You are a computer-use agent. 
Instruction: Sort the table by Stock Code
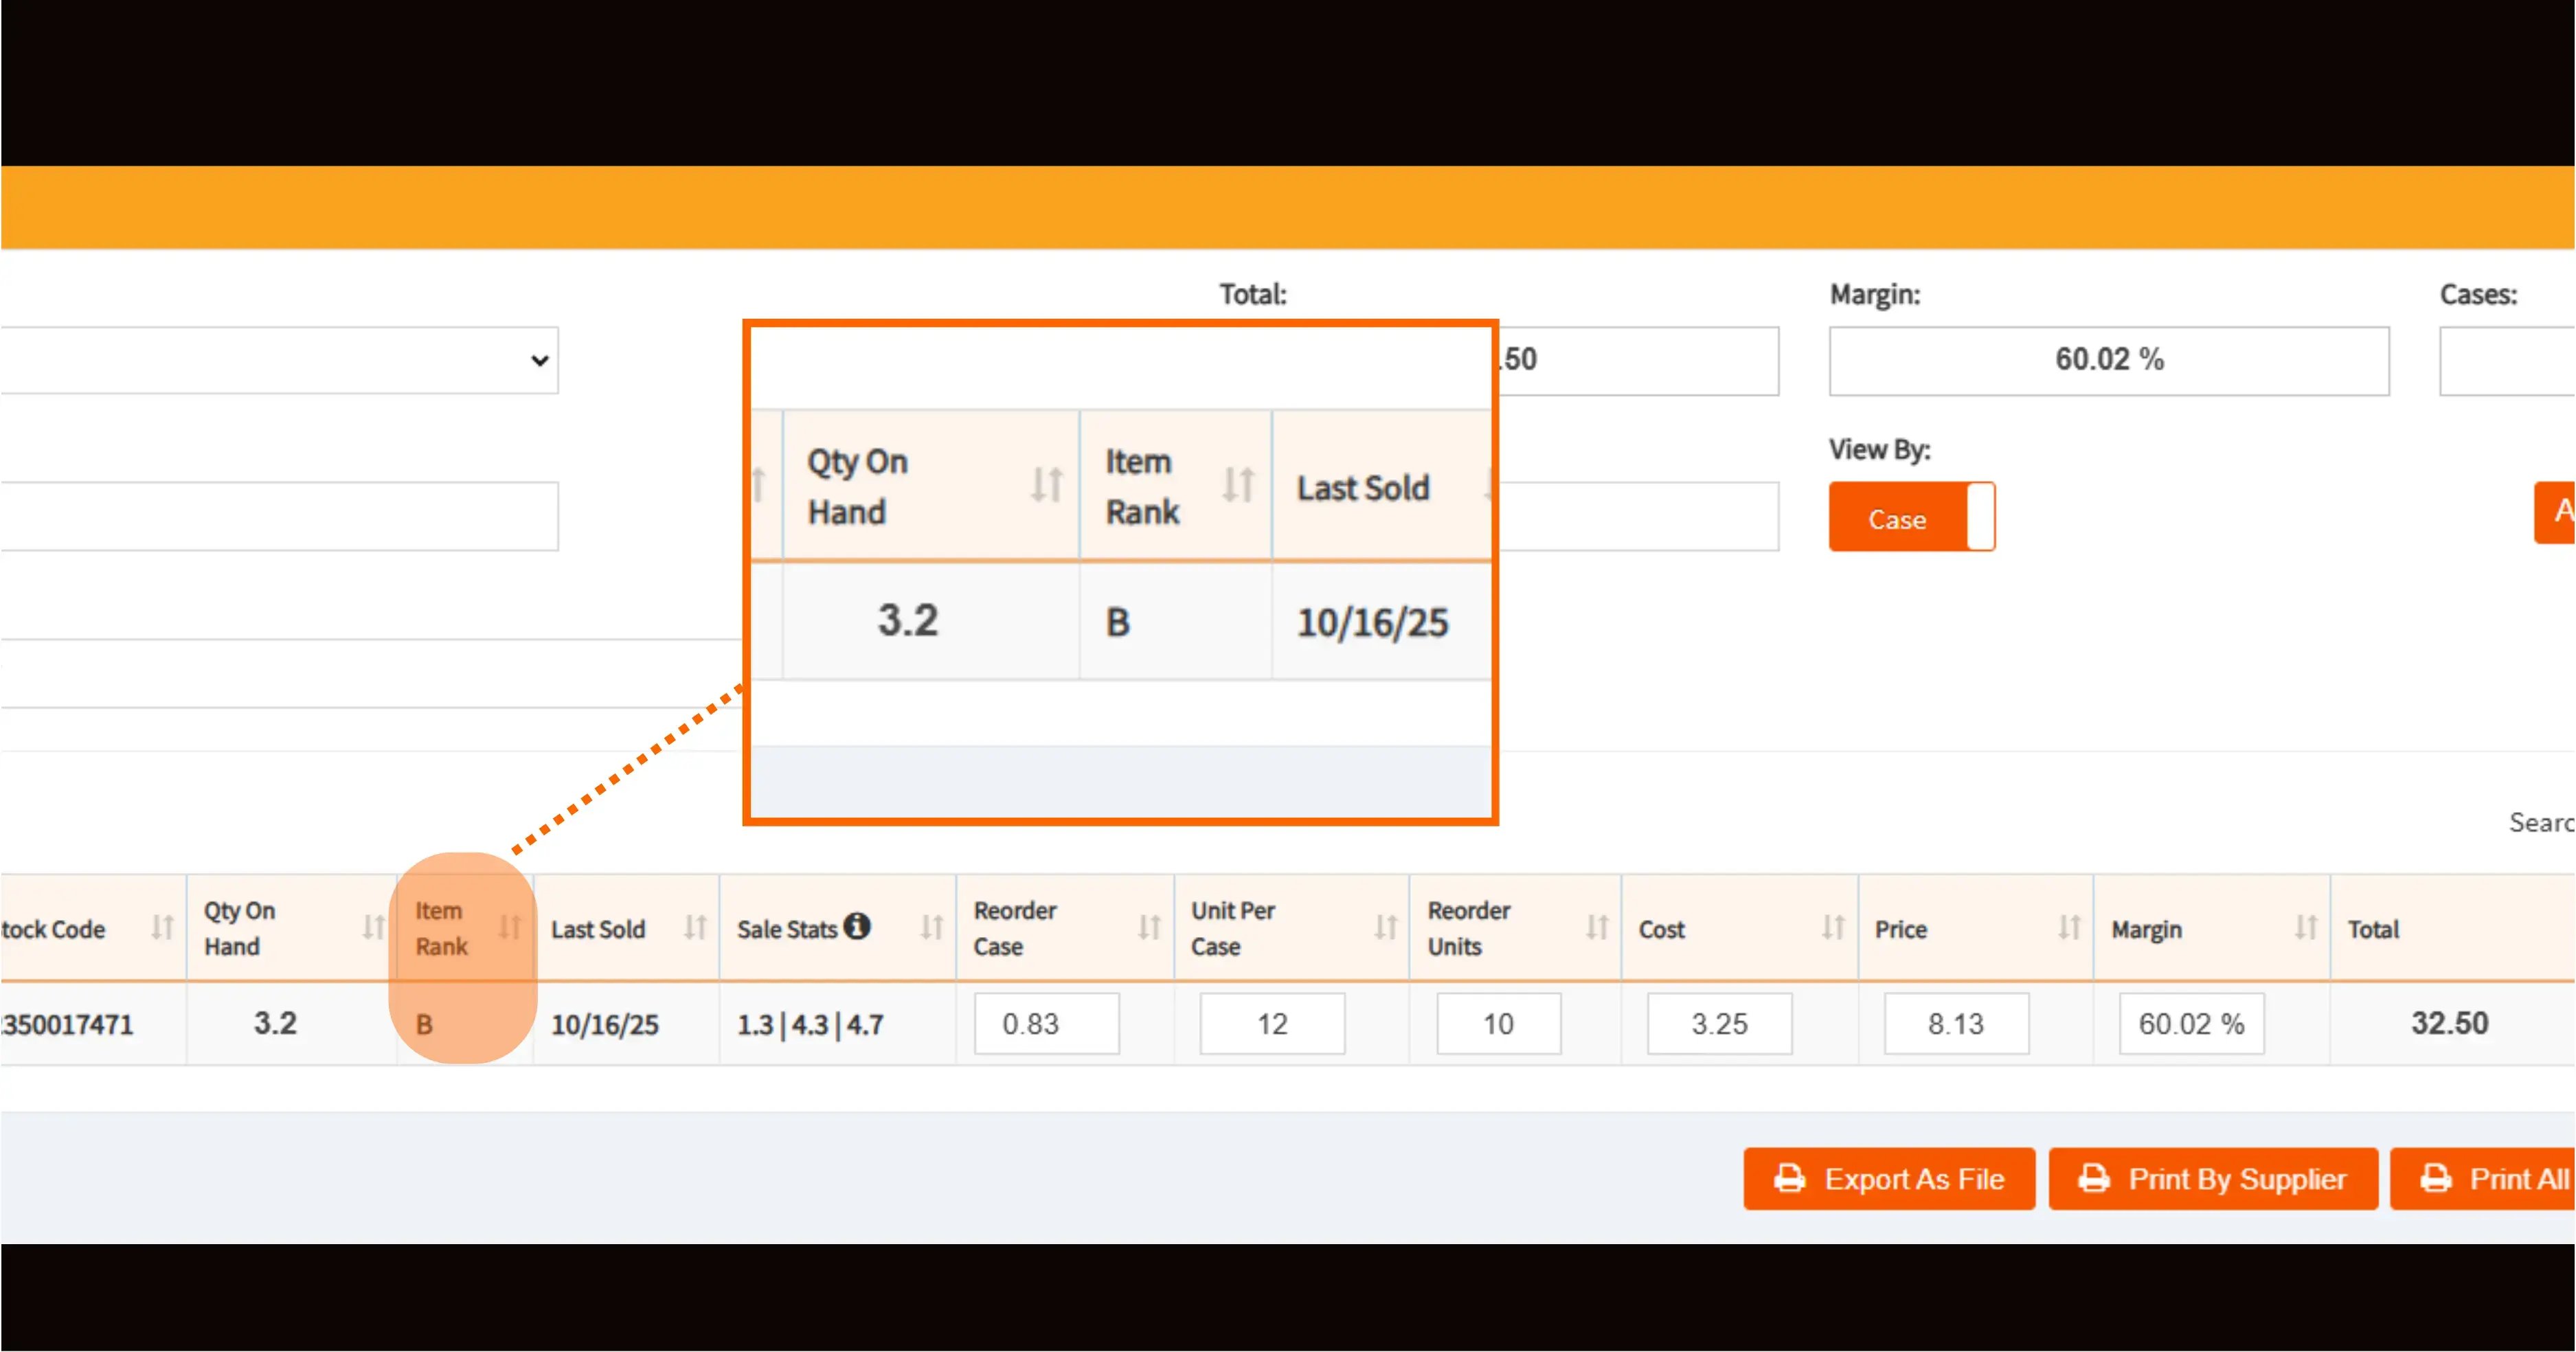click(163, 927)
